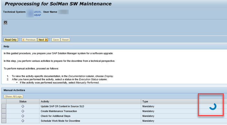Click the table select-all corner cell
The height and width of the screenshot is (125, 227).
[x=4, y=101]
